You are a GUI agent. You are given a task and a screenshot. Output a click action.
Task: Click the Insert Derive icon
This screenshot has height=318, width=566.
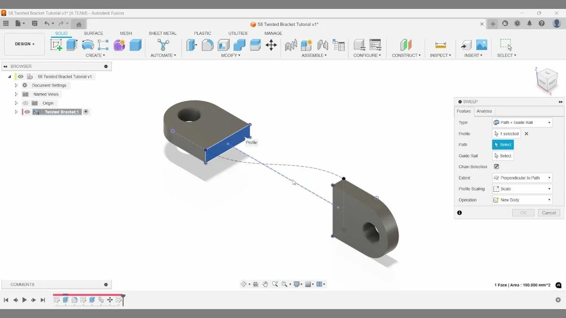pyautogui.click(x=466, y=45)
